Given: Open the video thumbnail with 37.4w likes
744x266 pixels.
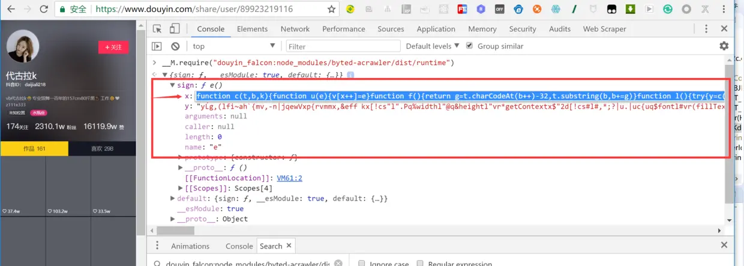Looking at the screenshot, I should pos(23,186).
